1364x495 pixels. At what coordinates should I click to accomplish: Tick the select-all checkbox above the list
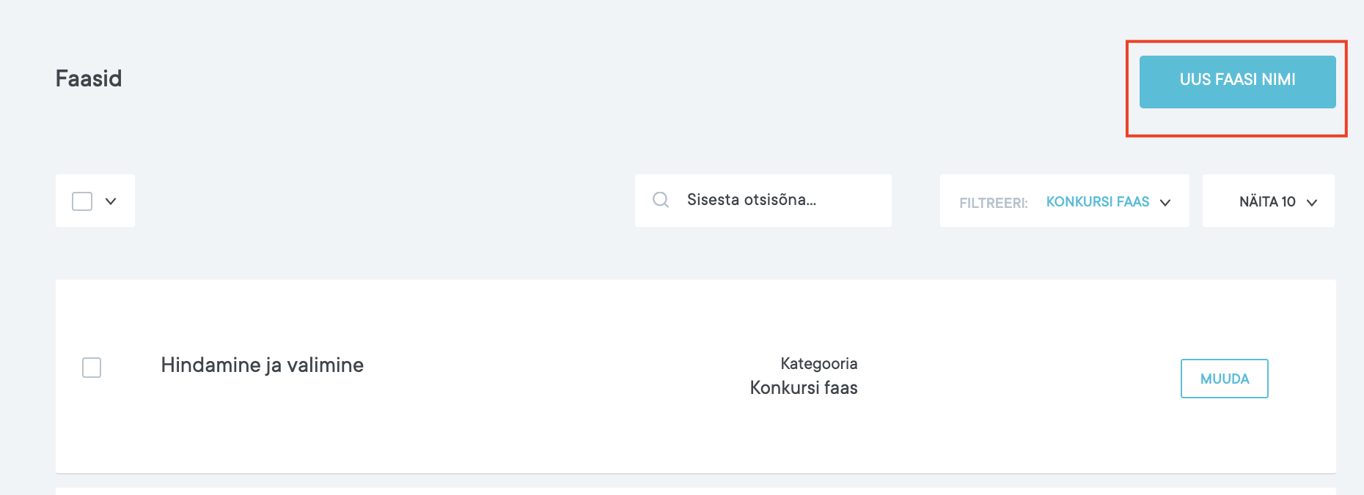coord(82,201)
